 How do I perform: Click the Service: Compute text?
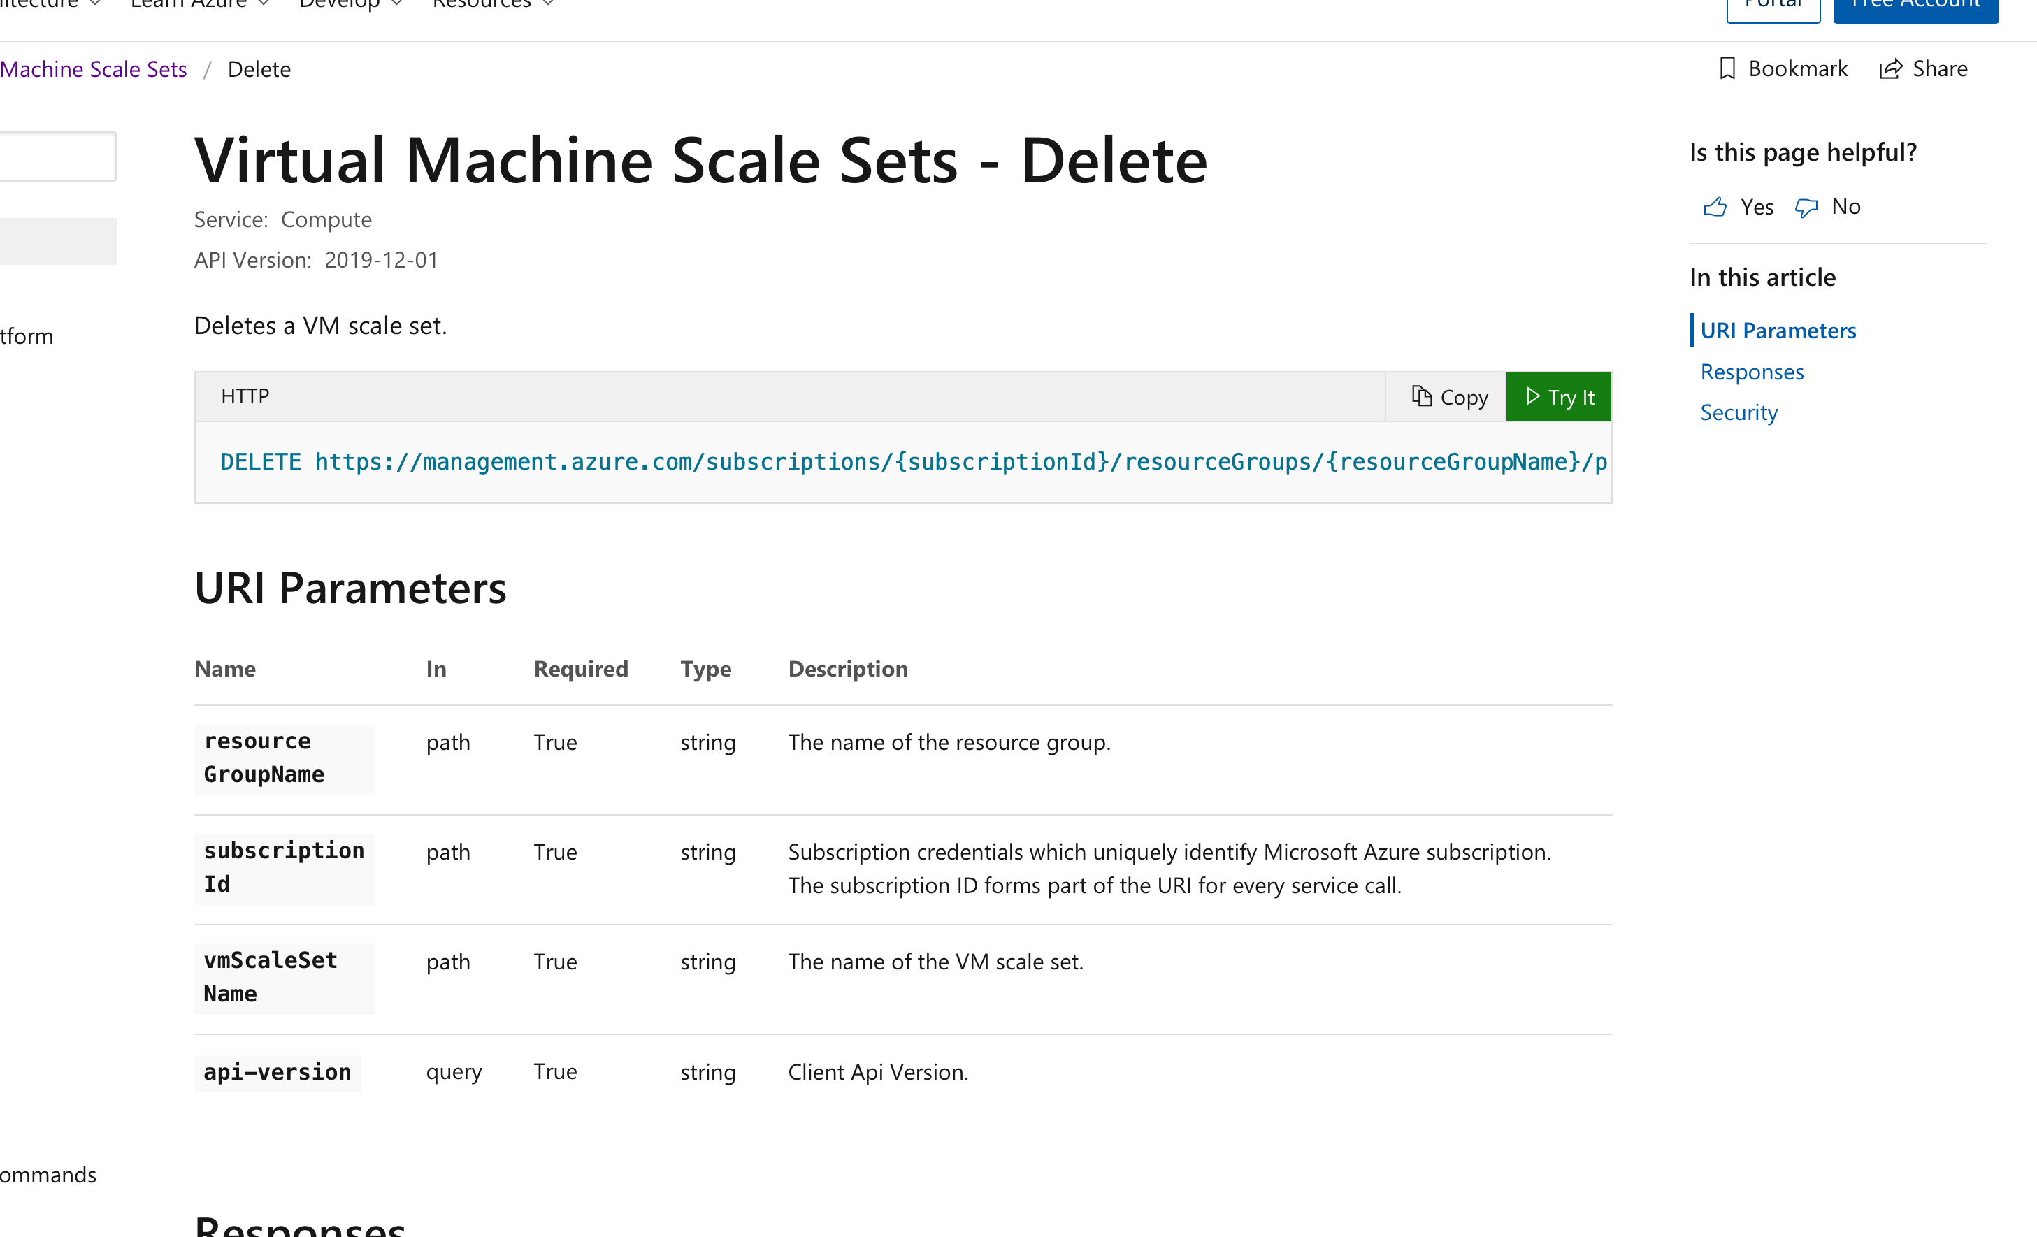click(x=282, y=220)
